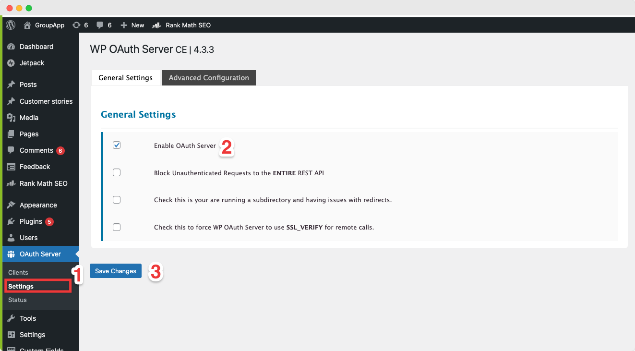
Task: Click the sidebar Settings sliders icon
Action: pos(11,335)
